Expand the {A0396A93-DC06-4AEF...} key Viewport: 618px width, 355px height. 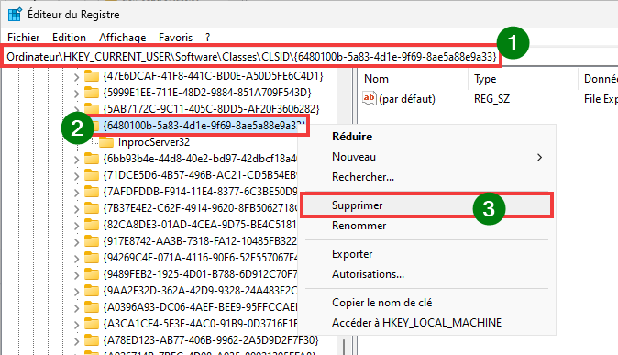coord(76,308)
